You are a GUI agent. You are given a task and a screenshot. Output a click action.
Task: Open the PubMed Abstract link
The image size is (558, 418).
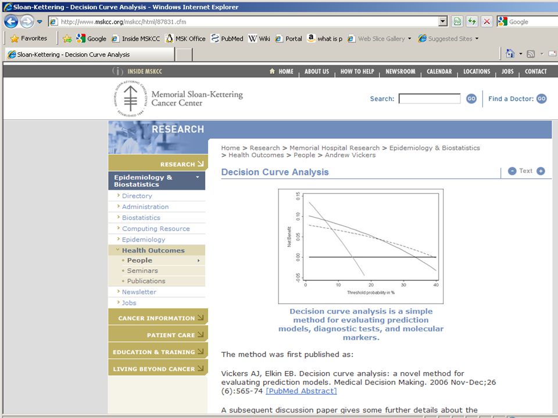click(x=301, y=391)
